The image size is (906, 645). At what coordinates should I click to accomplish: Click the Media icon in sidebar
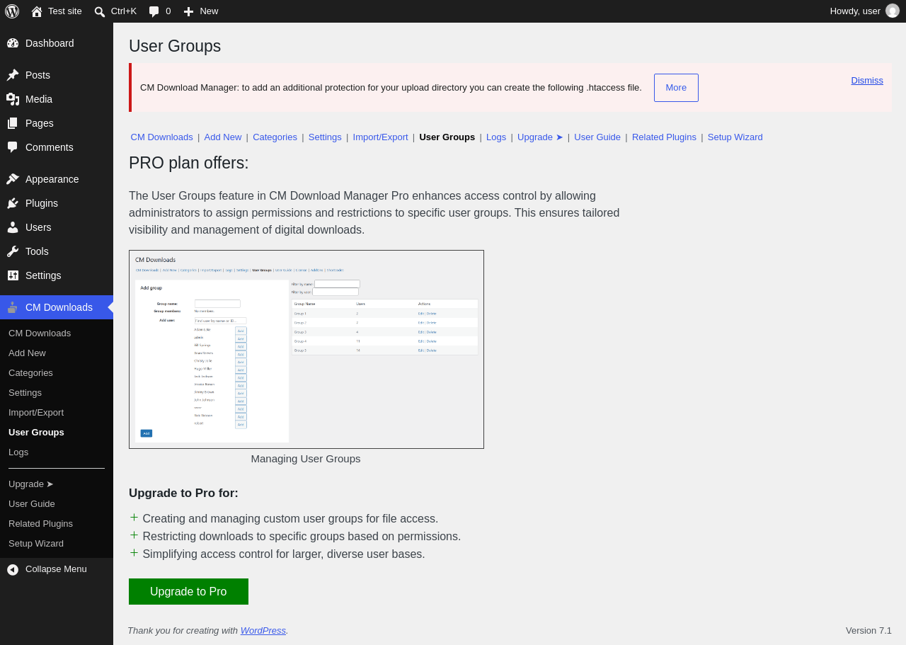(13, 99)
